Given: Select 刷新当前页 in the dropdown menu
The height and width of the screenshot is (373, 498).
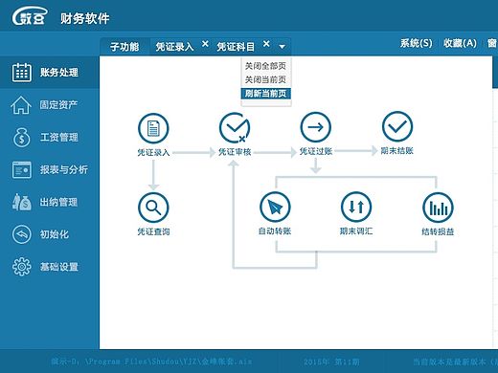Looking at the screenshot, I should point(265,94).
